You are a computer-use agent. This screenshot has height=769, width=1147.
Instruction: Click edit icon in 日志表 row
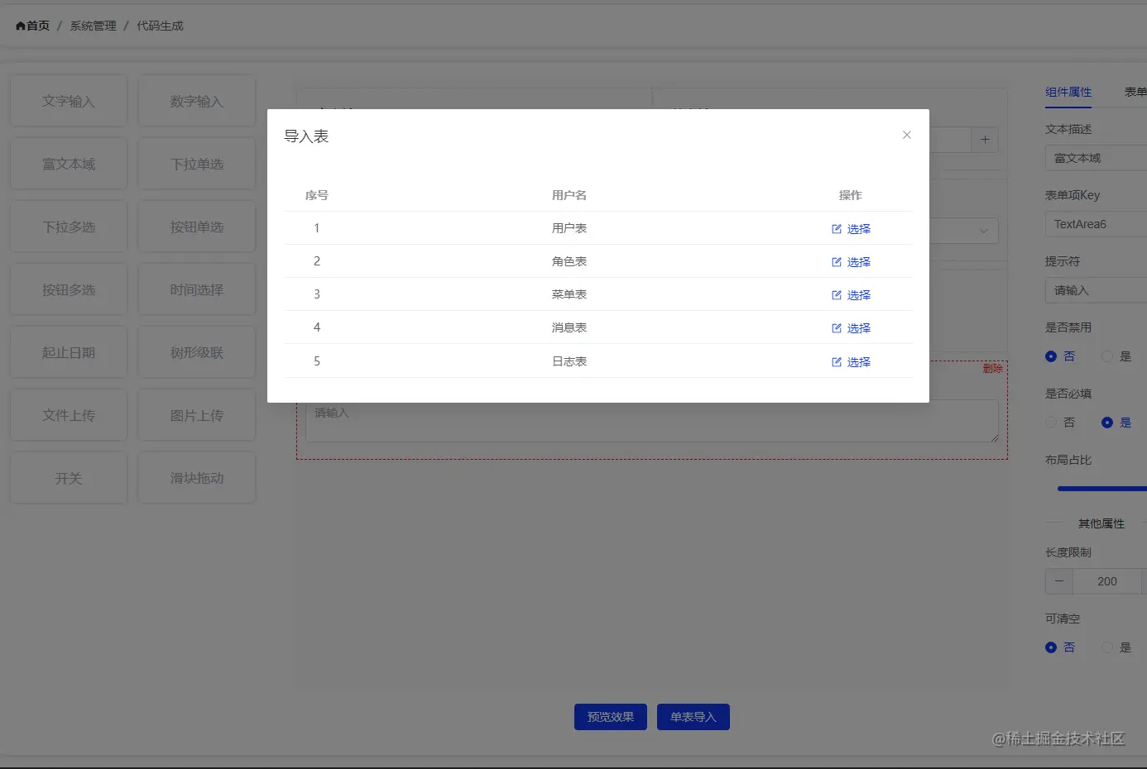point(837,362)
